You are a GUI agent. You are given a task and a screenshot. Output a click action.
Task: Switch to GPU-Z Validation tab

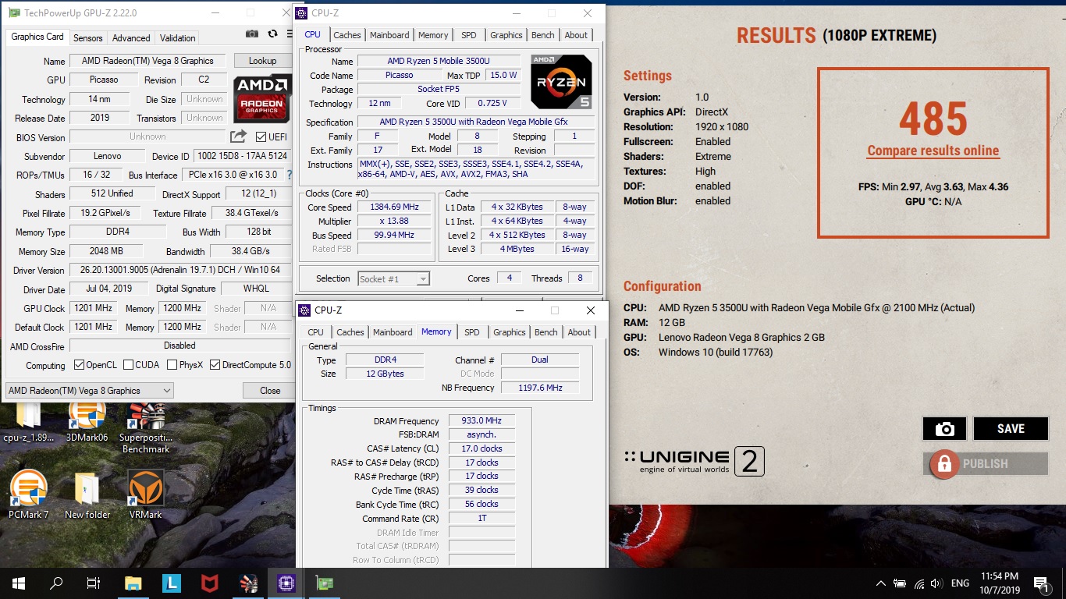click(x=178, y=37)
